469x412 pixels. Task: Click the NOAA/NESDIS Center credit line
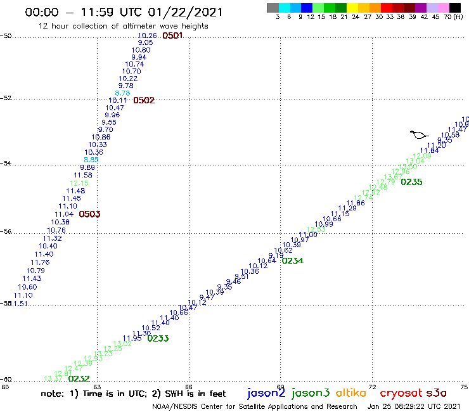[255, 406]
